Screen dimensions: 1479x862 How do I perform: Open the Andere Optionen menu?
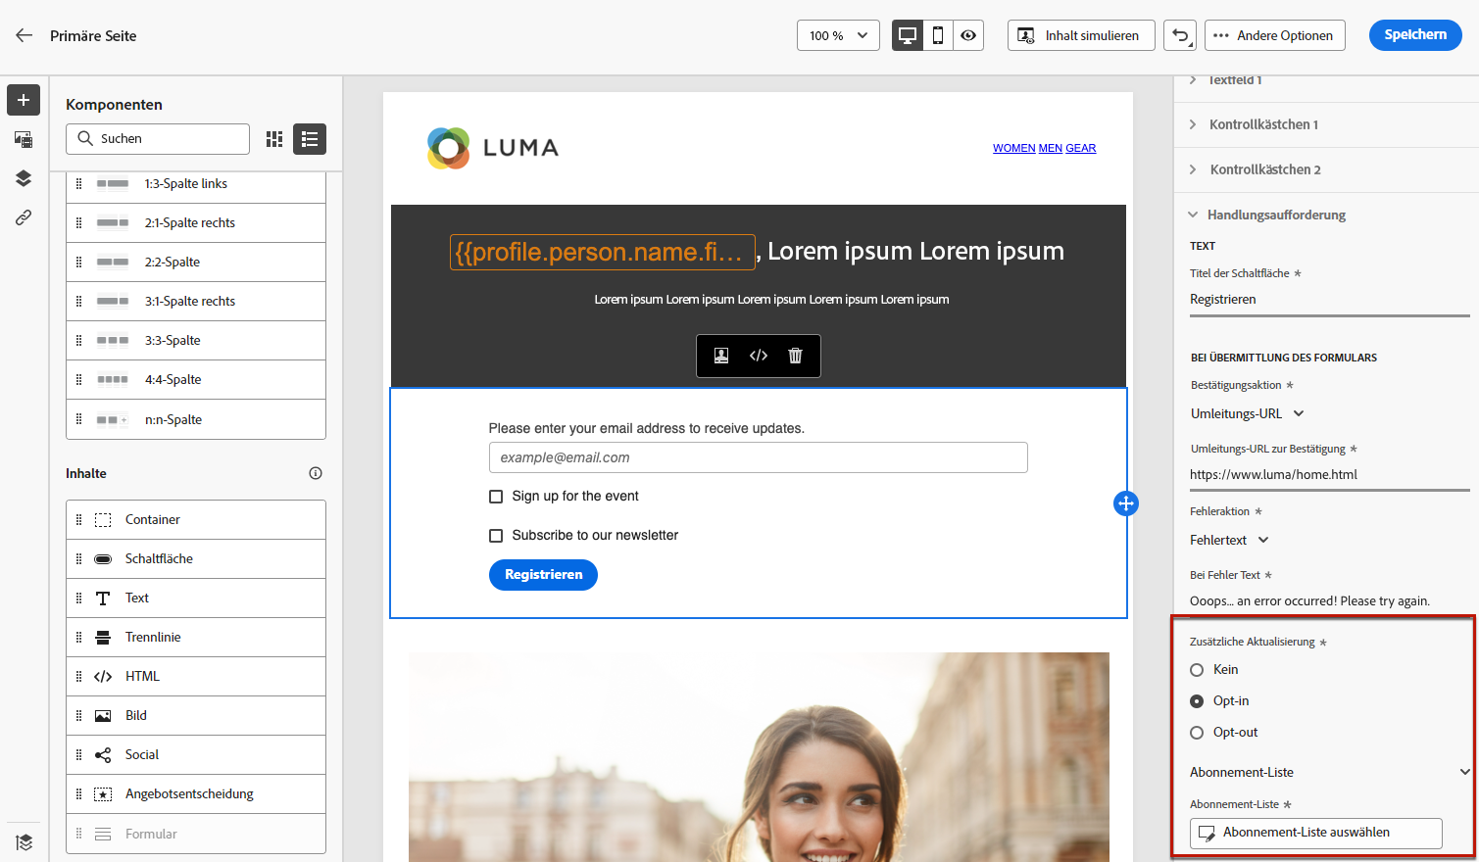click(x=1274, y=35)
